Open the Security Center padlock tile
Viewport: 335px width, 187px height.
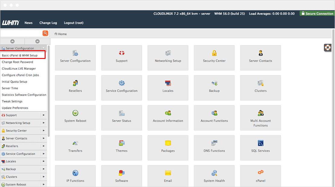[x=214, y=58]
